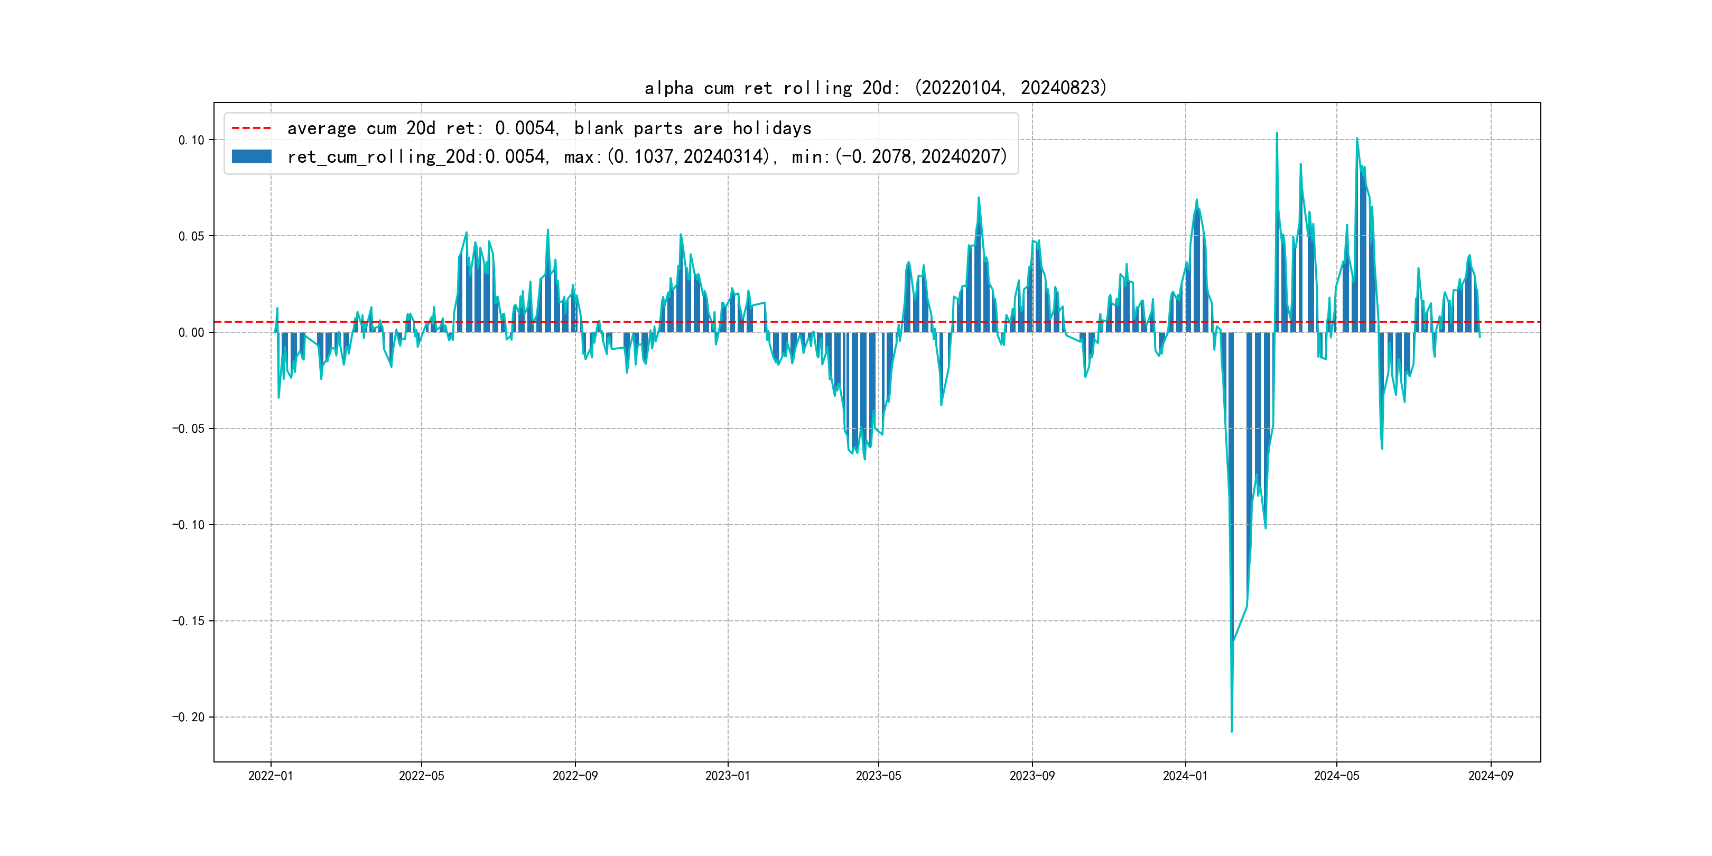
Task: Click the 2023-01 x-axis label
Action: [x=727, y=776]
